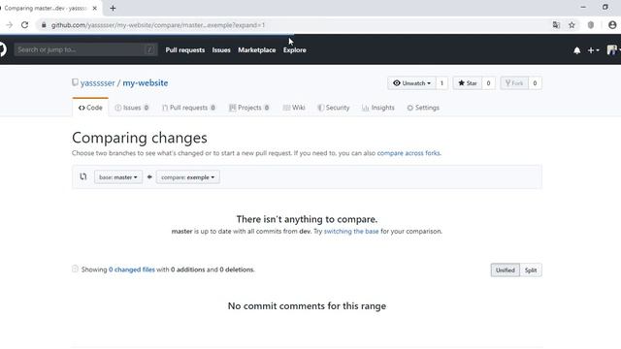Open the Unwatch dropdown

(411, 83)
